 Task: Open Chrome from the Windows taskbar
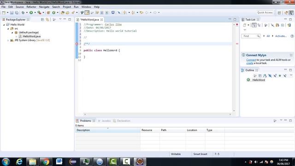(46, 162)
